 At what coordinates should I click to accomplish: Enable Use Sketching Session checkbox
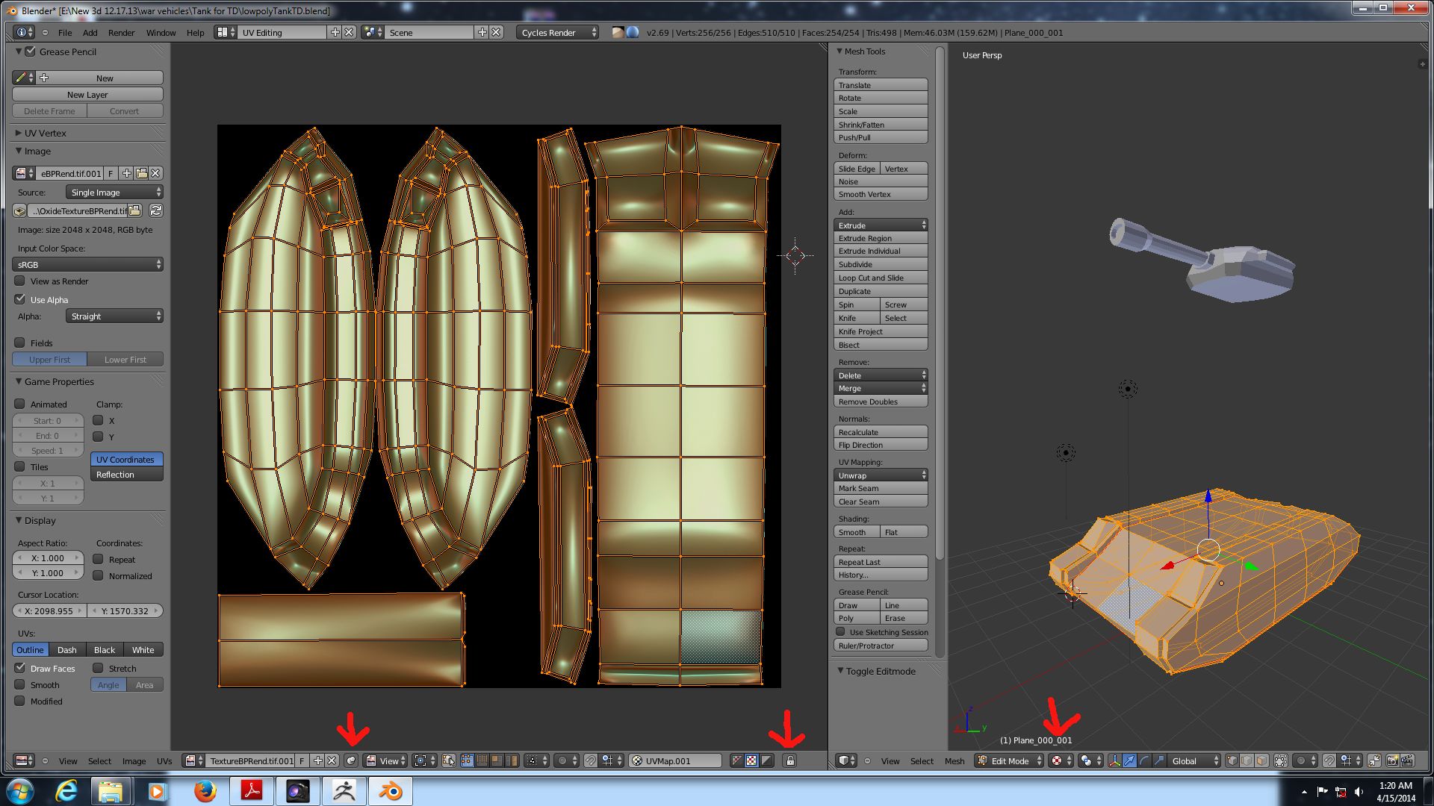coord(841,631)
